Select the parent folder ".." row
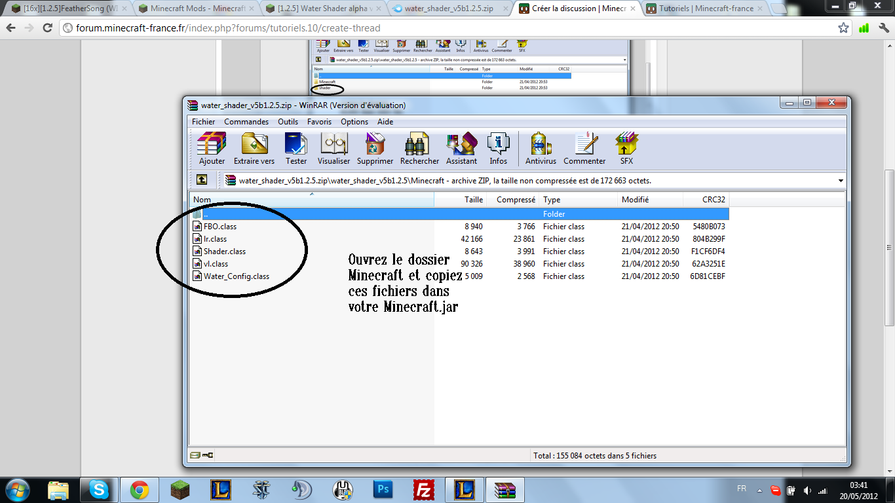Image resolution: width=895 pixels, height=503 pixels. click(459, 214)
